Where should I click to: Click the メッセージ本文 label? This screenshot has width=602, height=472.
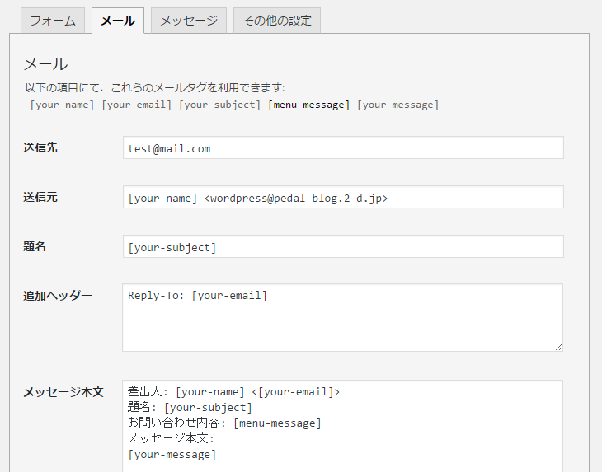point(63,392)
